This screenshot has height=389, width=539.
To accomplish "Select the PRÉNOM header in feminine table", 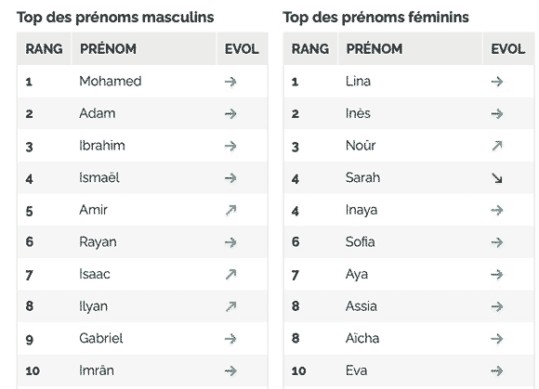I will pos(374,49).
